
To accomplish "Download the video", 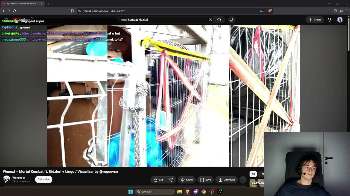I will tap(227, 180).
